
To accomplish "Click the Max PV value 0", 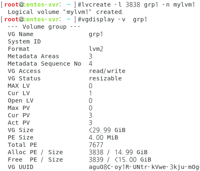I will pos(90,108).
